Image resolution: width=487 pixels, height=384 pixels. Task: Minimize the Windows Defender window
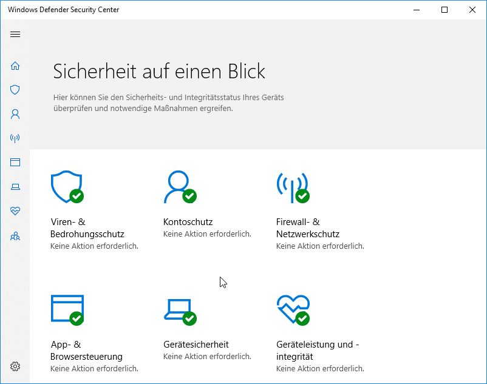[417, 10]
